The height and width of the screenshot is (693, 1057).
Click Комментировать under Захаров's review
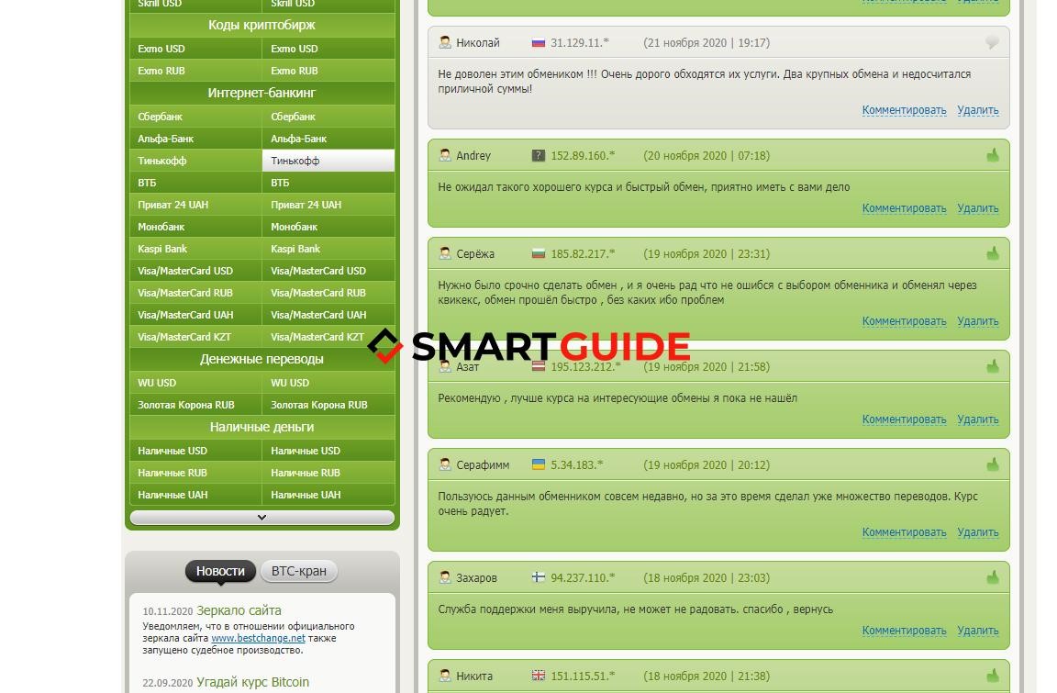click(x=904, y=631)
